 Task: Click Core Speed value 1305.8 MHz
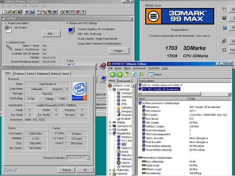click(x=35, y=134)
